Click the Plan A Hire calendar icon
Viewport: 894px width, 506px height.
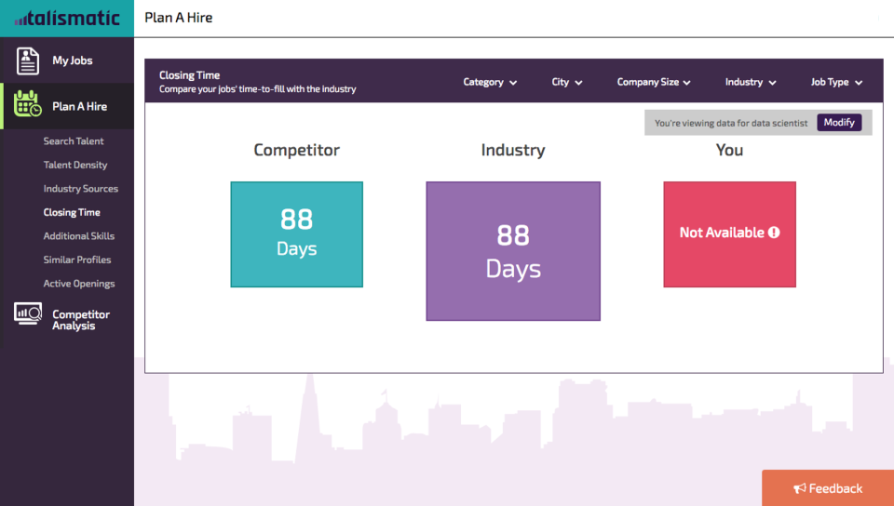27,103
